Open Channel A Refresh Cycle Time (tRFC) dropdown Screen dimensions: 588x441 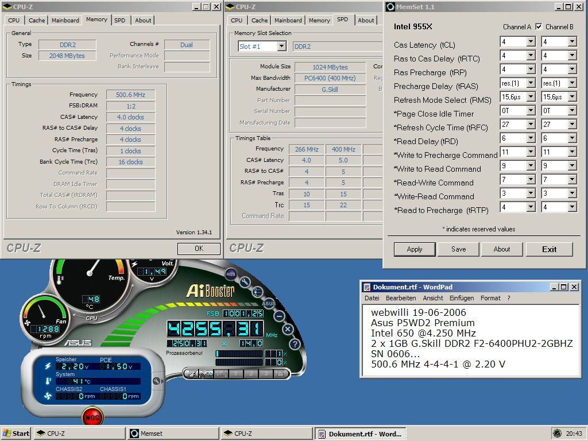(531, 125)
